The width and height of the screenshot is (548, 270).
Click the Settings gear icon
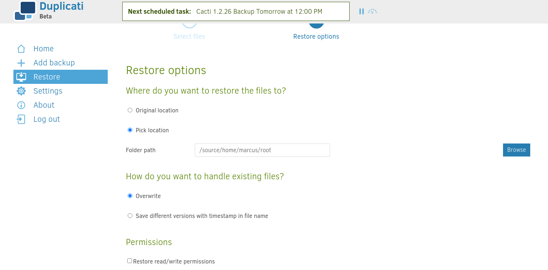21,91
